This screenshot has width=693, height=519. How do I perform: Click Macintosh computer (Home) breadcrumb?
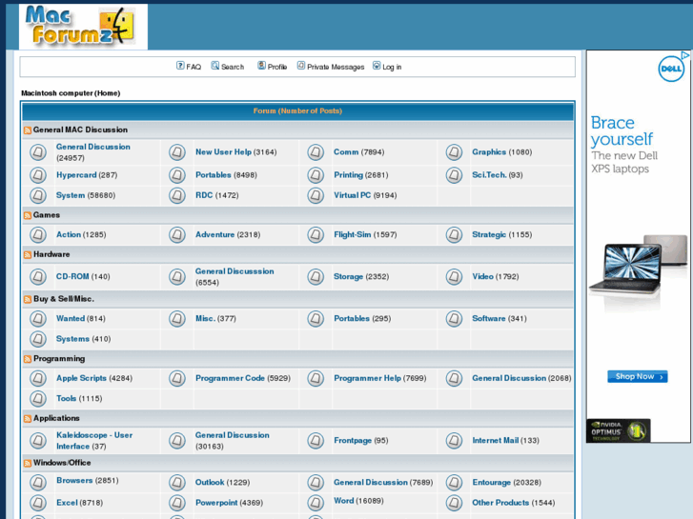click(x=71, y=93)
